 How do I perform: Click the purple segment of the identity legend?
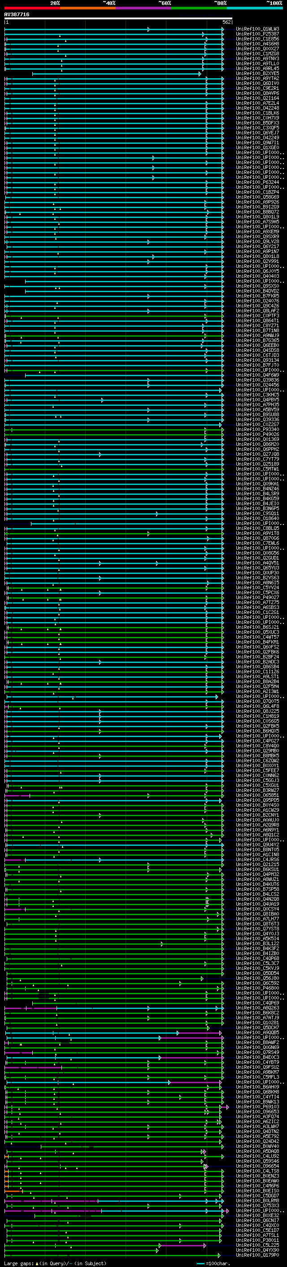click(143, 8)
